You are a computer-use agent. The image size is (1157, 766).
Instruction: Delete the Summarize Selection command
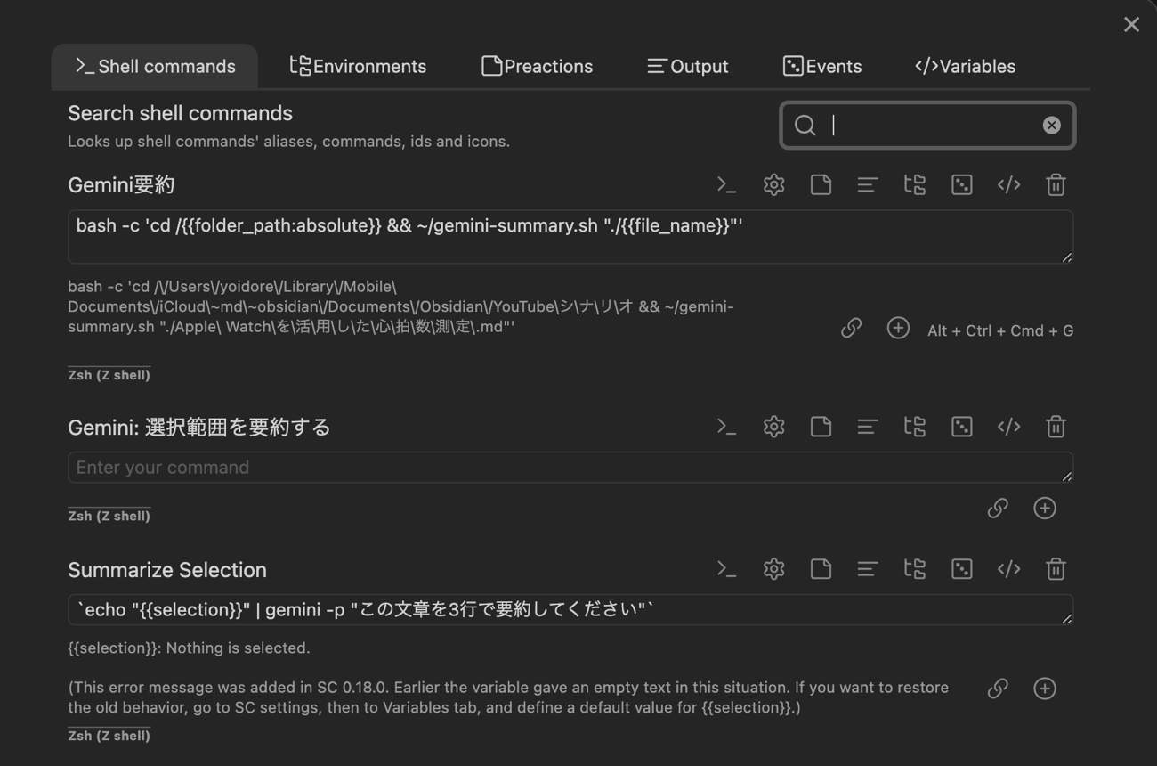[1056, 569]
